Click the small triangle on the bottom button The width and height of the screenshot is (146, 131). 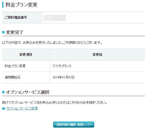tap(55, 124)
